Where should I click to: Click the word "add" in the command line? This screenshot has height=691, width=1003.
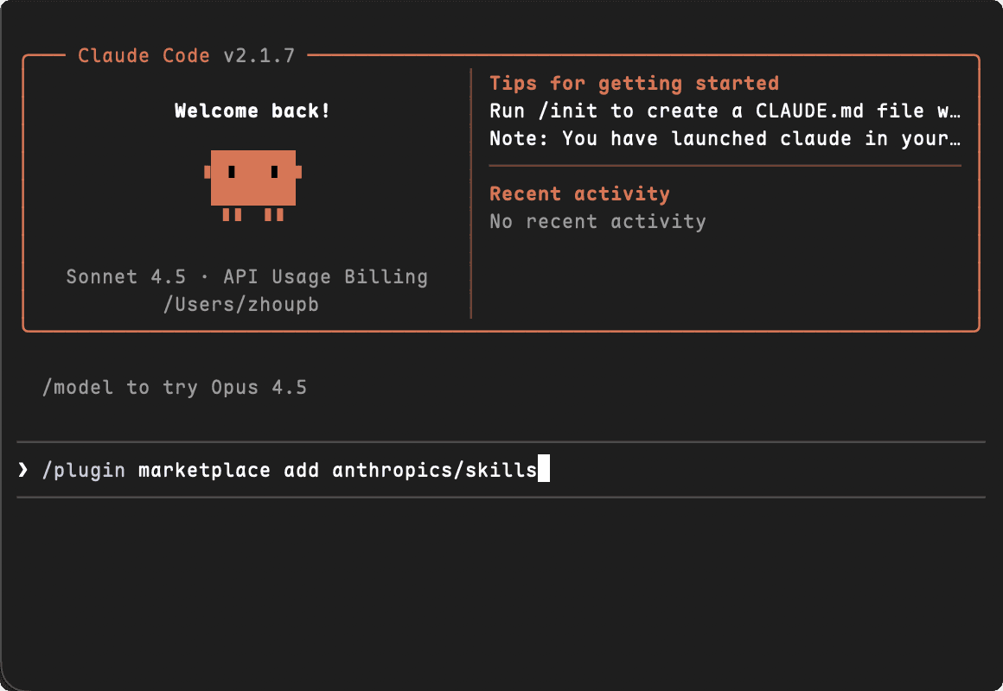coord(301,470)
